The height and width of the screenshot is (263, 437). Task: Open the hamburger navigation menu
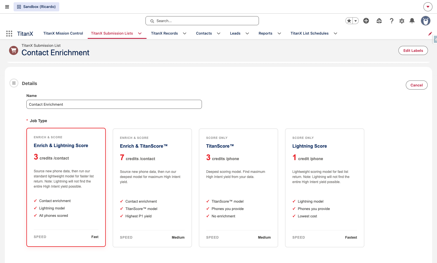[x=7, y=7]
